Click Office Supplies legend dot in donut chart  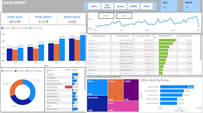coord(27,71)
